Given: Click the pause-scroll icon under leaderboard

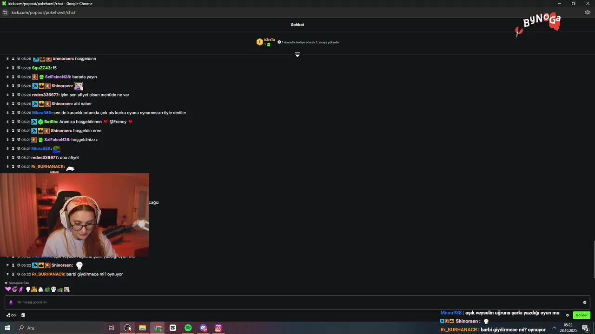Looking at the screenshot, I should click(x=297, y=55).
